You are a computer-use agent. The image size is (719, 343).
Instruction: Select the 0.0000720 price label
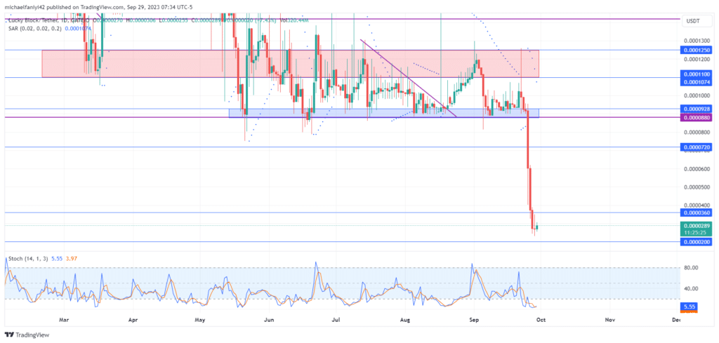(x=697, y=147)
